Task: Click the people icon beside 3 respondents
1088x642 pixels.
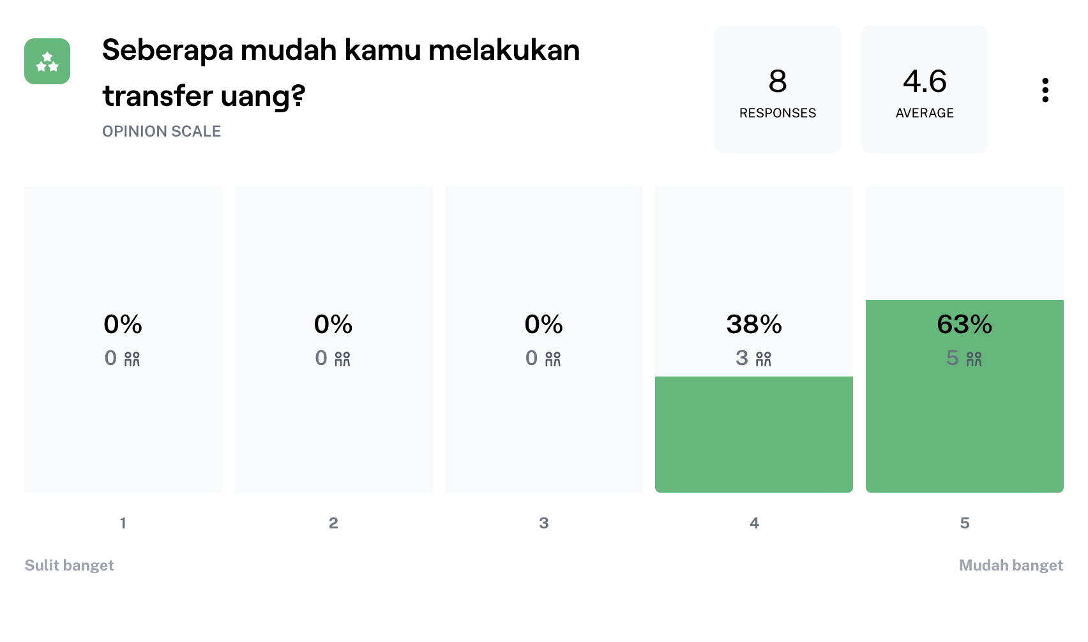Action: click(764, 359)
